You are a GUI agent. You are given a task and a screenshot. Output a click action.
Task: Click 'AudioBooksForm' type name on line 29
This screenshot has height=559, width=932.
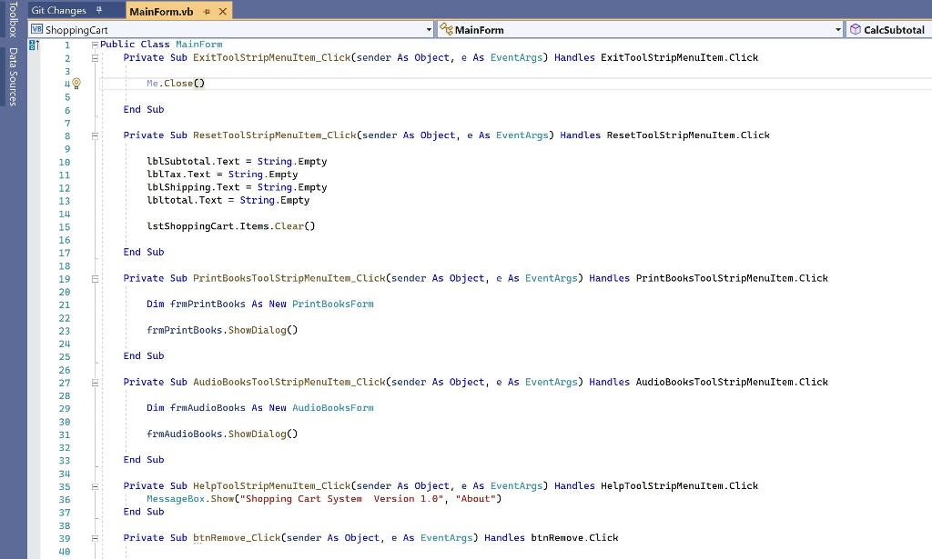click(x=333, y=408)
